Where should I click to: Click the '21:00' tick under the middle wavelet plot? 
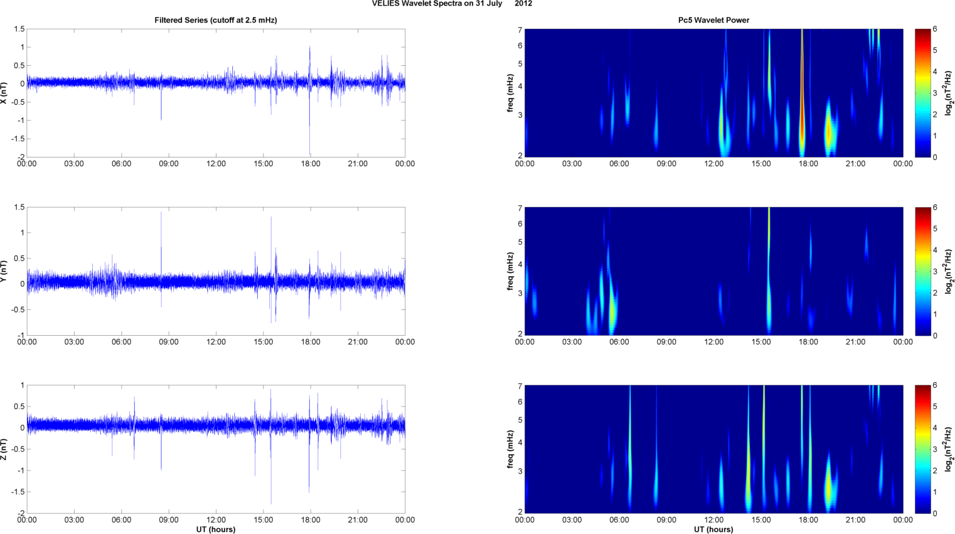click(856, 342)
